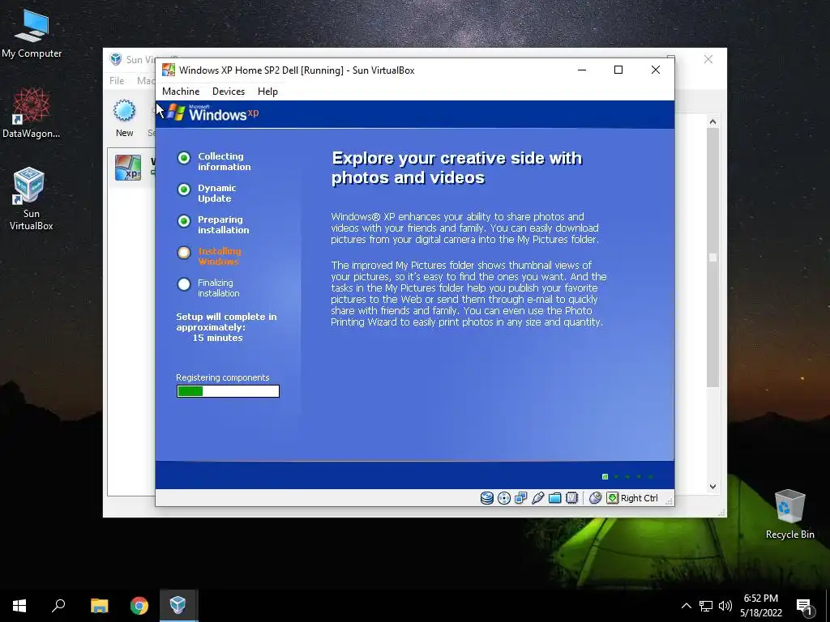This screenshot has width=830, height=622.
Task: Click the '15 minutes' remaining time text
Action: pos(217,338)
